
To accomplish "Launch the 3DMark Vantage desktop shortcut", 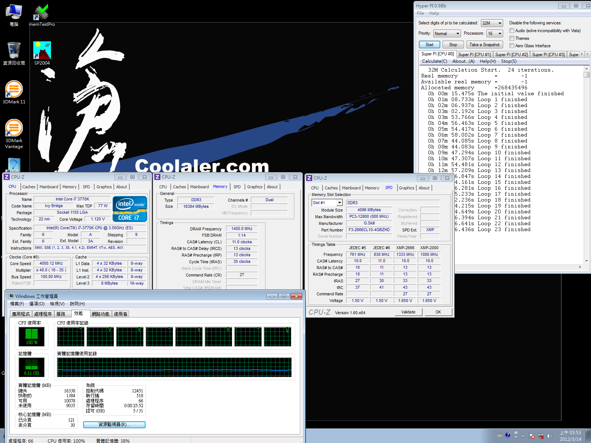I will coord(14,134).
